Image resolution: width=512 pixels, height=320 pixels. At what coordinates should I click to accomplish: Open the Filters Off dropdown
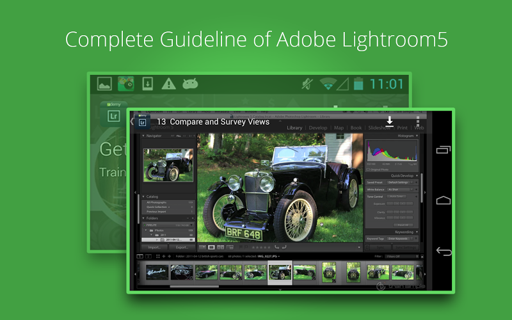[402, 257]
